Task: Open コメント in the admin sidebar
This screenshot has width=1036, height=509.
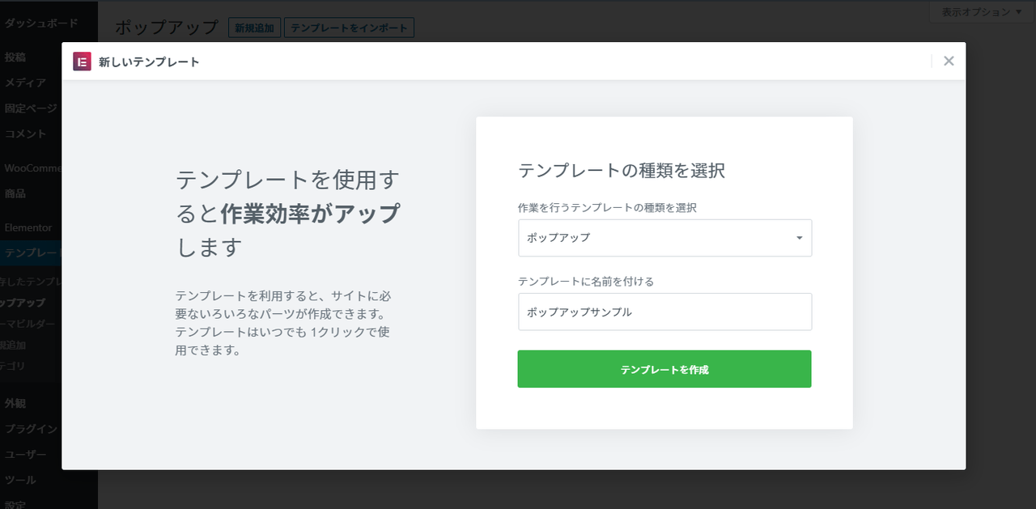Action: (25, 134)
